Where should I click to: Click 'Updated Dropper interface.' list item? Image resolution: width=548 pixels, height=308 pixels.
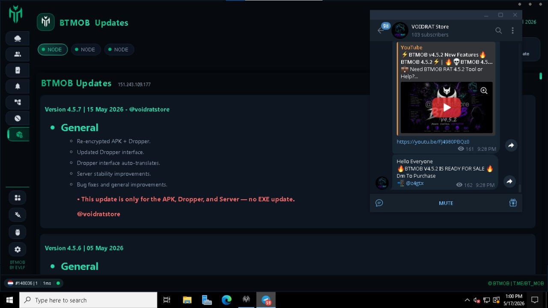pos(110,152)
